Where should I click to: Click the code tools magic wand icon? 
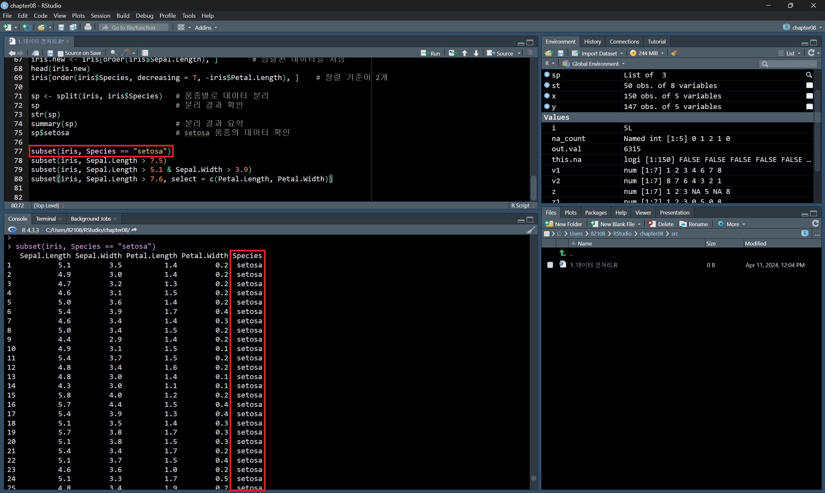pyautogui.click(x=126, y=53)
